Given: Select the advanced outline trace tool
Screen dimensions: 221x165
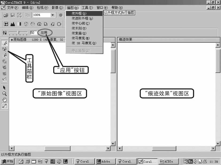Looking at the screenshot, I should pyautogui.click(x=3, y=48).
